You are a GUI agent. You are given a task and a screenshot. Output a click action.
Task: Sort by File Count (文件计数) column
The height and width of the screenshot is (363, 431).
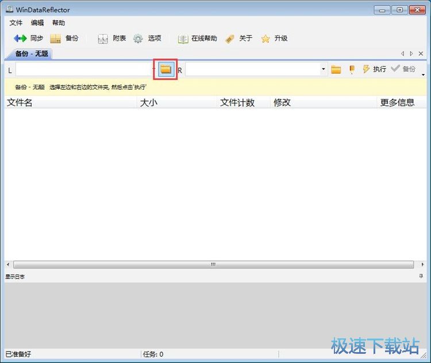(244, 102)
